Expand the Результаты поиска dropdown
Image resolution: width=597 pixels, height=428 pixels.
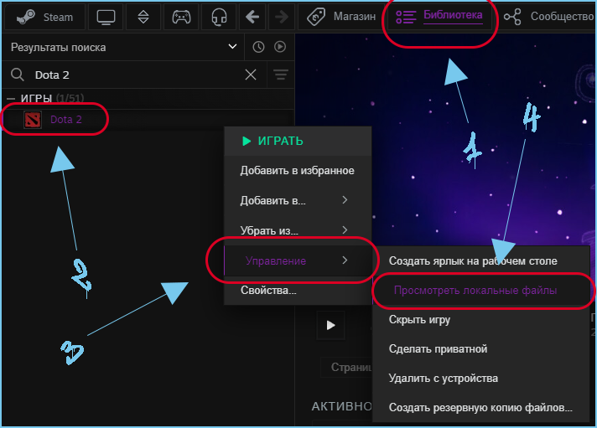(232, 47)
